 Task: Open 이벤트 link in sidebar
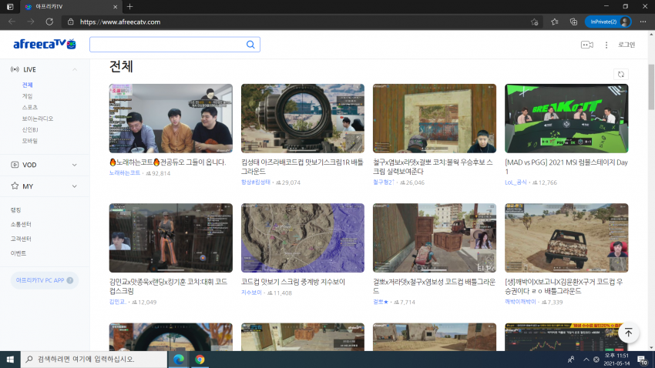[x=18, y=253]
